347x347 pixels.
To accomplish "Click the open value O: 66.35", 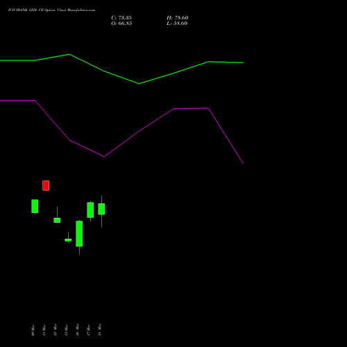I will (121, 24).
